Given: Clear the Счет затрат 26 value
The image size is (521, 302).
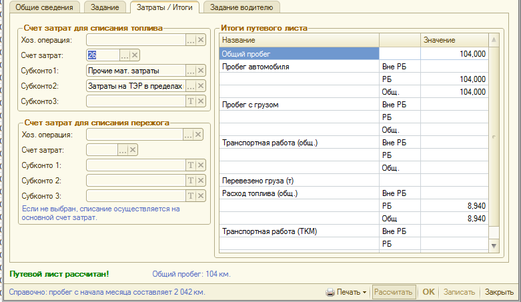Looking at the screenshot, I should (x=134, y=55).
